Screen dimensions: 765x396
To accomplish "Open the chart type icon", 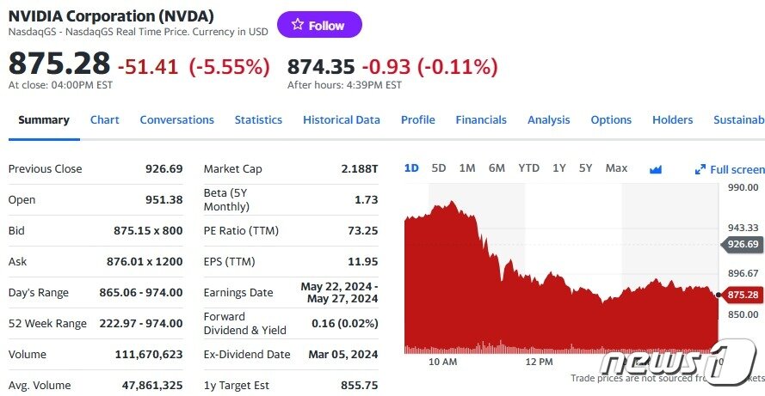I will tap(656, 169).
